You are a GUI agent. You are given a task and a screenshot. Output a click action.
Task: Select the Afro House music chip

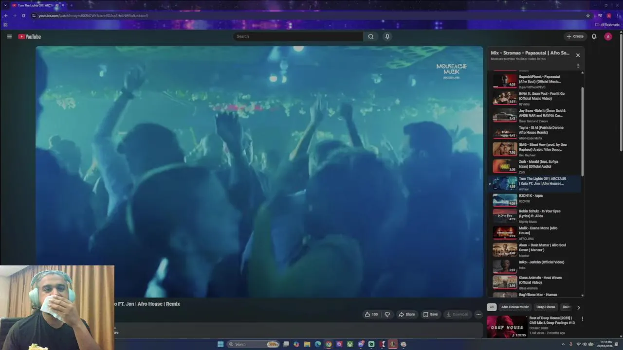coord(515,307)
